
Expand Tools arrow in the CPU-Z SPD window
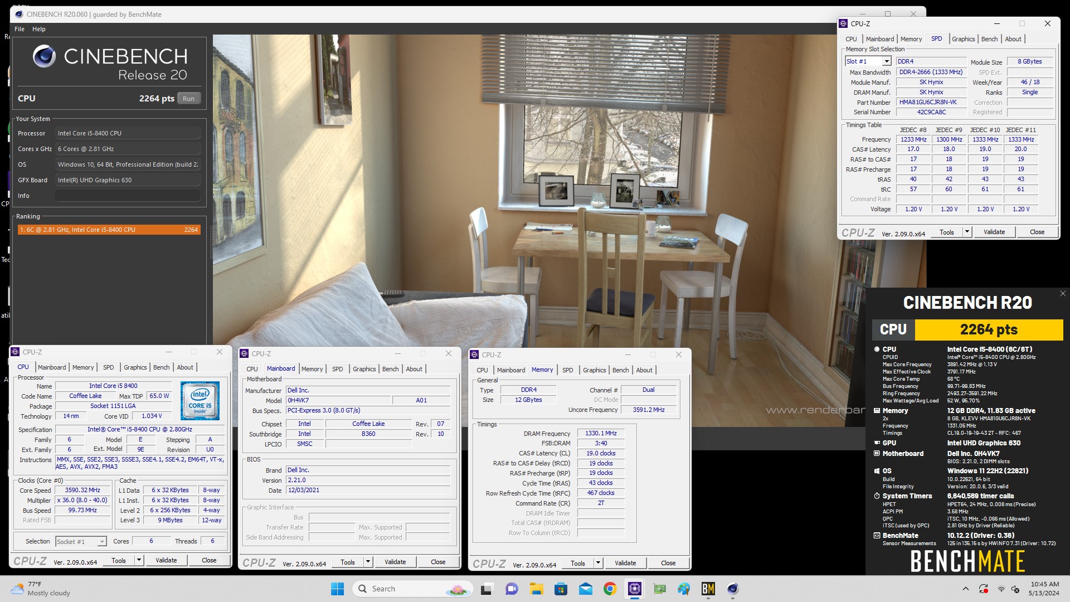click(967, 232)
